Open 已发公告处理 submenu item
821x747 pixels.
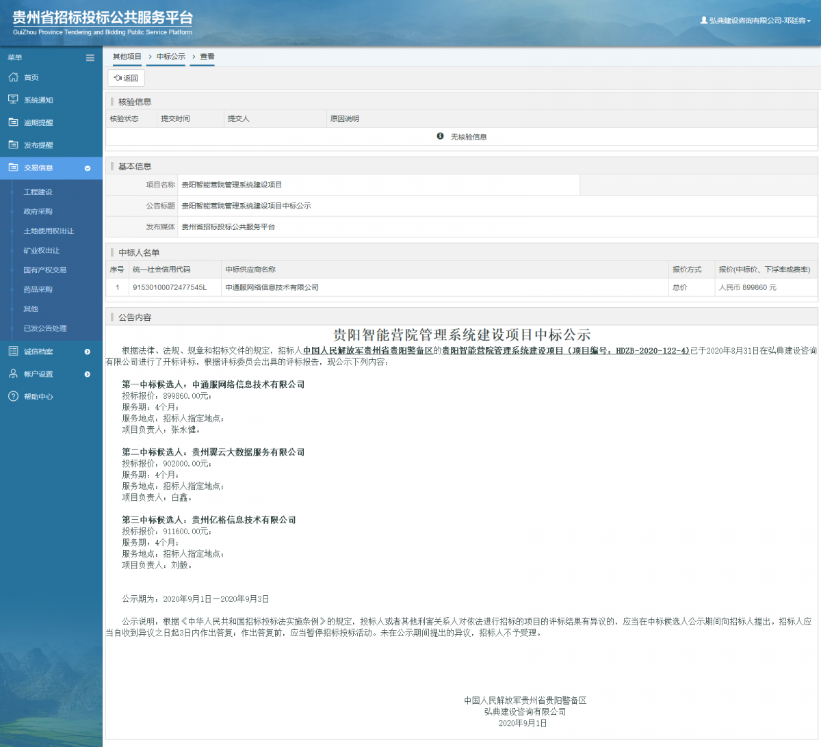click(45, 328)
